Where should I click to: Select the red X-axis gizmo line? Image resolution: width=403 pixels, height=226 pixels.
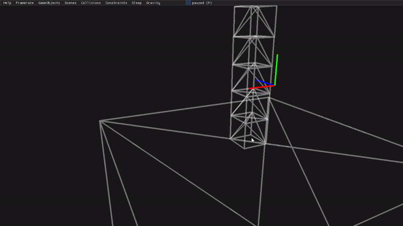(x=262, y=87)
